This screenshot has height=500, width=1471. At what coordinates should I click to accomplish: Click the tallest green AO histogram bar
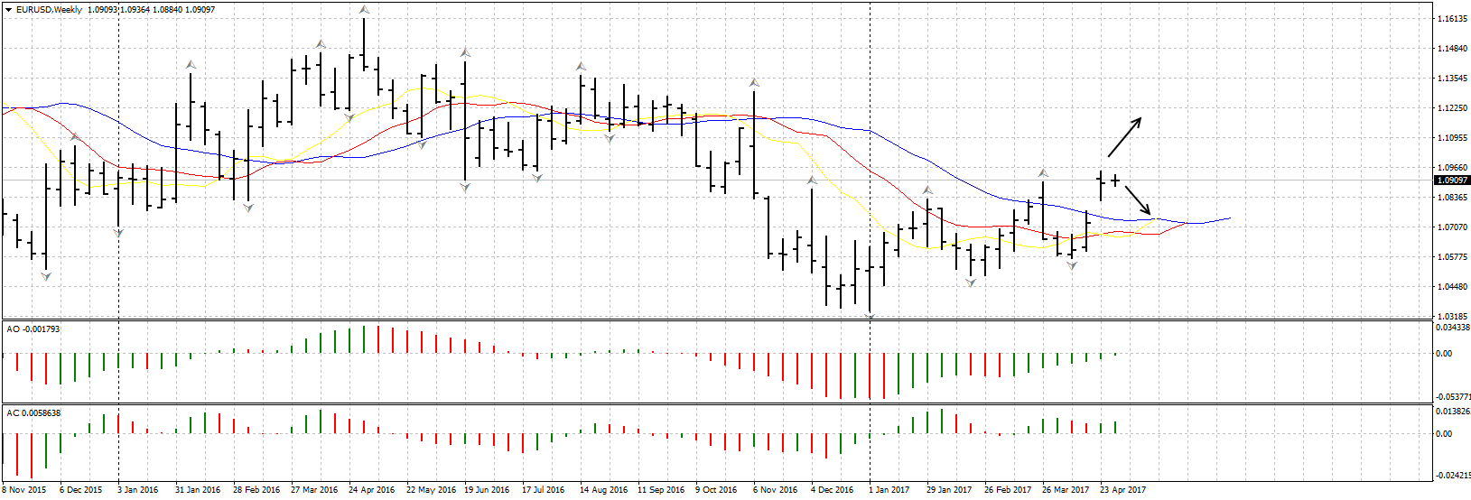pos(364,339)
